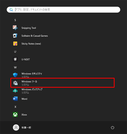This screenshot has width=127, height=134.
Task: Click user name 秋葉一郎
Action: (26, 128)
